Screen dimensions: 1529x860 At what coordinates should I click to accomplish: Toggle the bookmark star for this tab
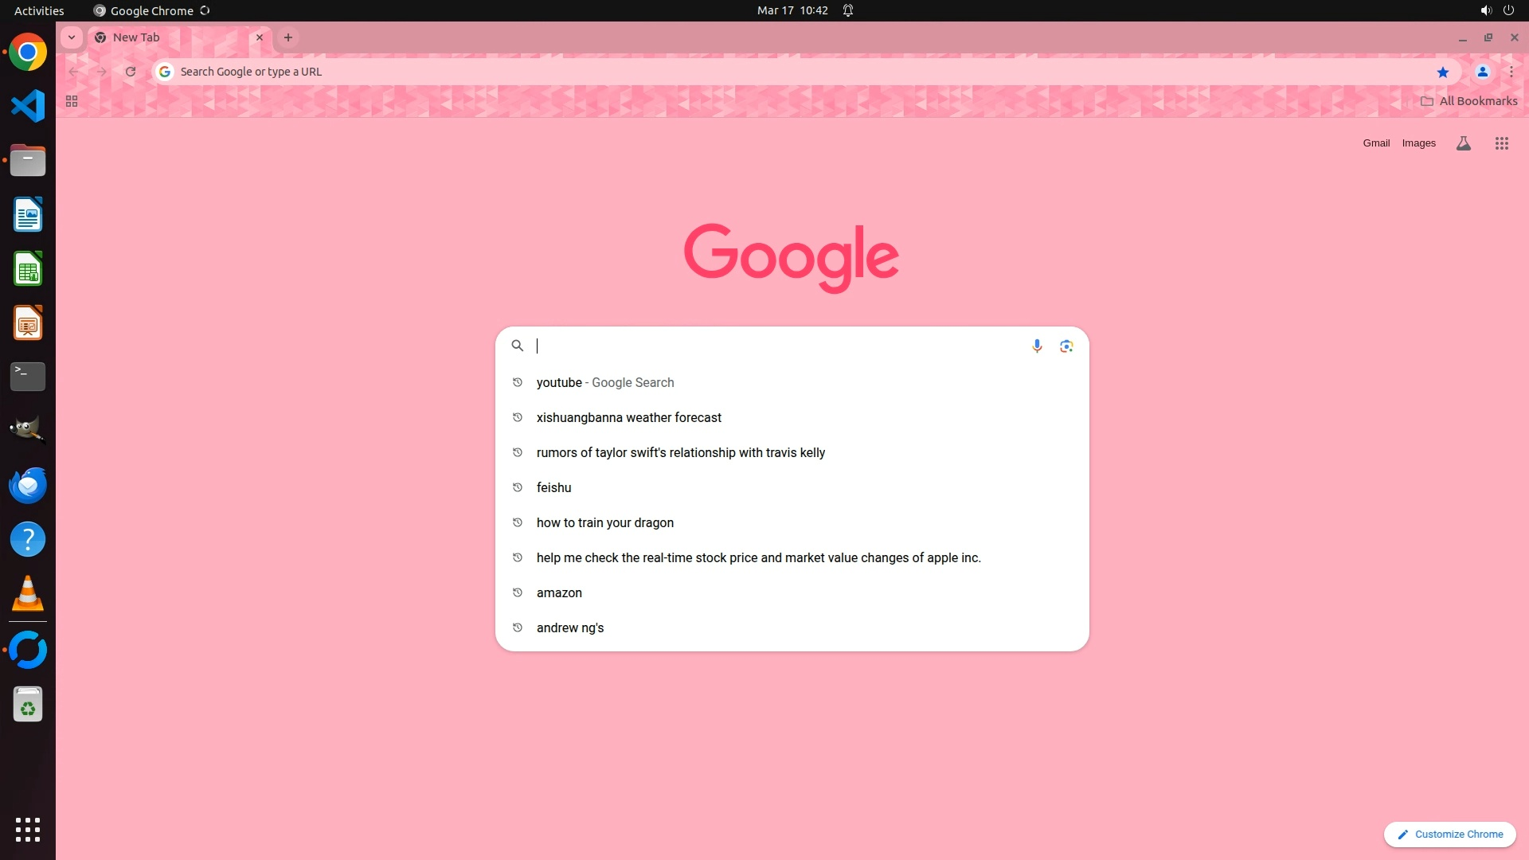(x=1442, y=72)
